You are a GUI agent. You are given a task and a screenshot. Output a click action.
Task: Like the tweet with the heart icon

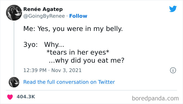(10, 97)
